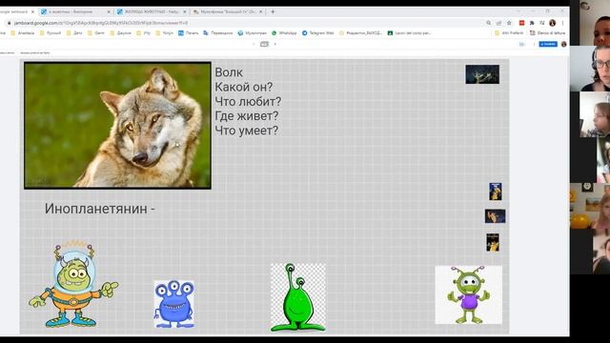Select the middle small dark thumbnail on right
The height and width of the screenshot is (343, 610).
(496, 216)
